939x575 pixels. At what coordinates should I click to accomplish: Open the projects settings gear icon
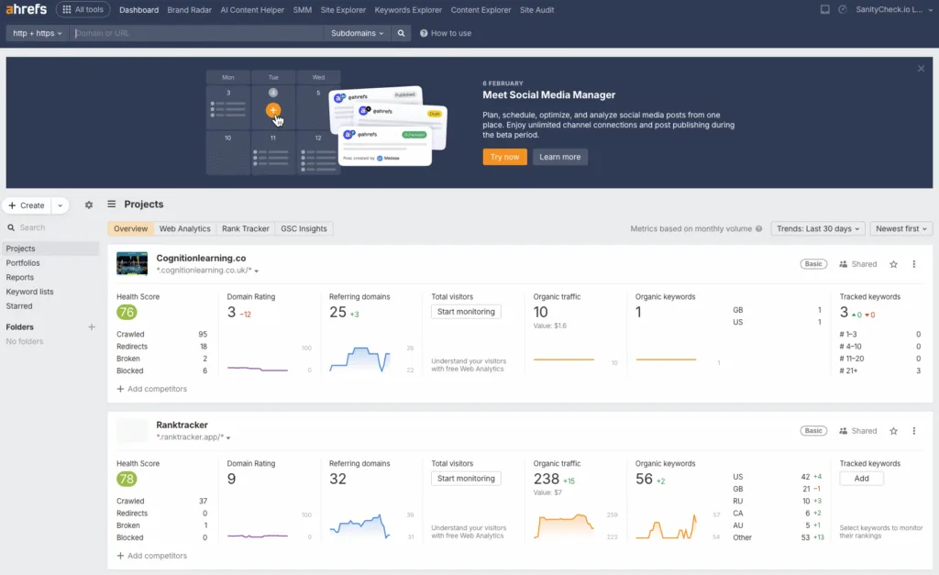tap(88, 205)
